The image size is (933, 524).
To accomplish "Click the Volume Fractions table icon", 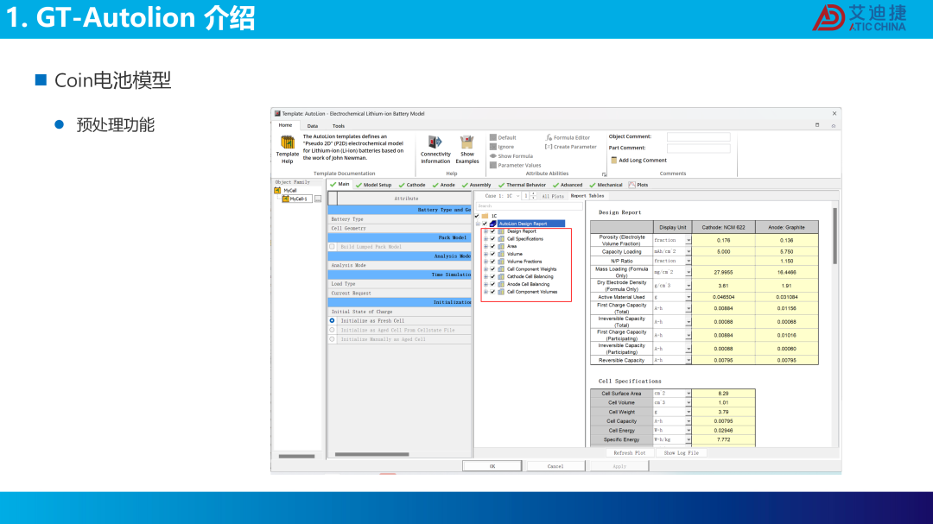I will point(501,261).
